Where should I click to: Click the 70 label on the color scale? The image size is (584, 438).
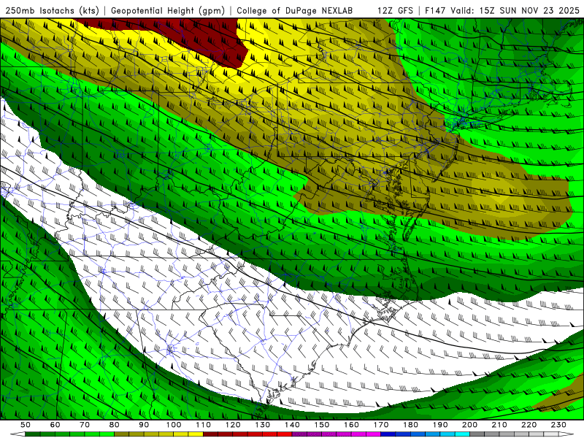[x=85, y=425]
